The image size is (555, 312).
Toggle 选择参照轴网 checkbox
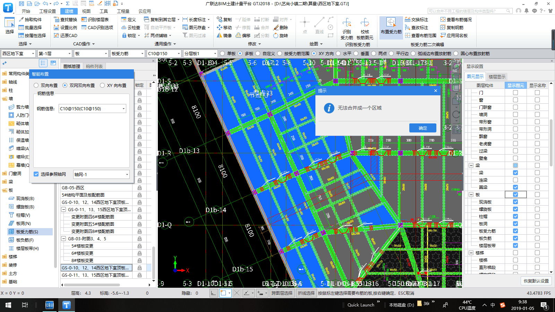coord(36,174)
